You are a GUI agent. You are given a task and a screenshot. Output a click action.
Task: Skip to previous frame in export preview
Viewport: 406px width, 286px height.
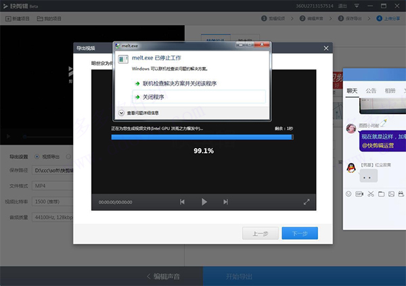[x=182, y=201]
